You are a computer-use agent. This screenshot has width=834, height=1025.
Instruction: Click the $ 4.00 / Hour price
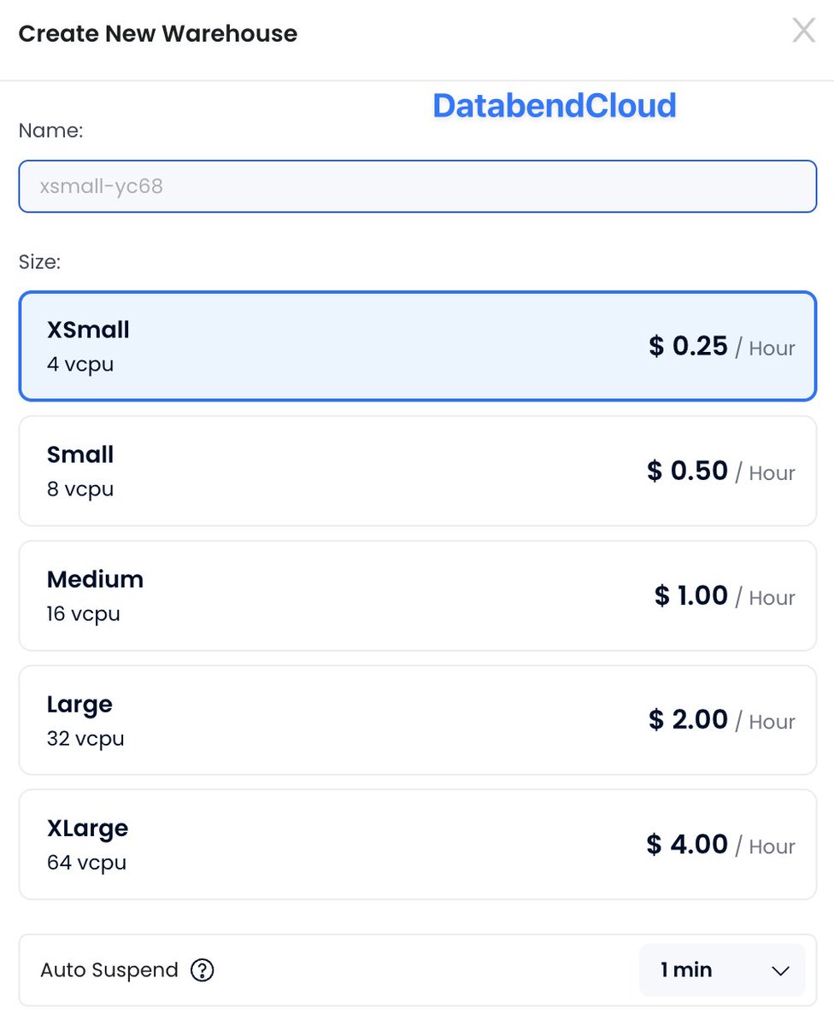(721, 846)
